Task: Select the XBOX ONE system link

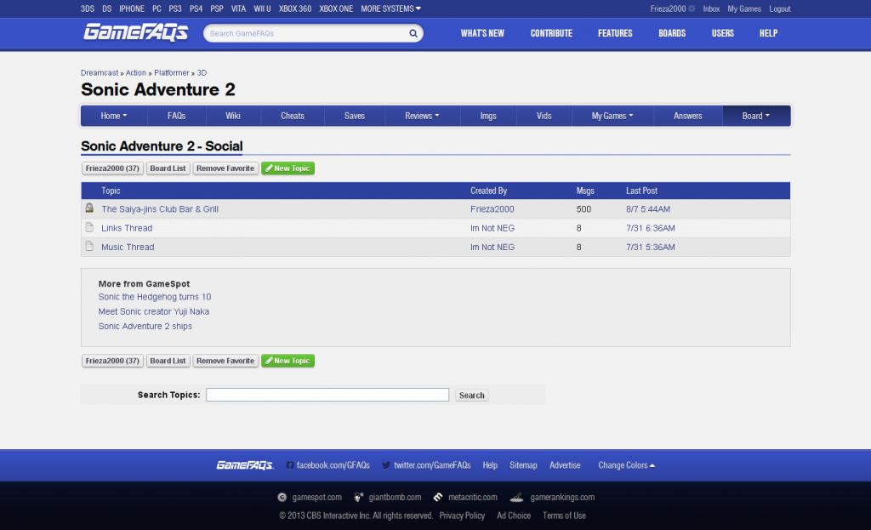Action: (x=336, y=9)
